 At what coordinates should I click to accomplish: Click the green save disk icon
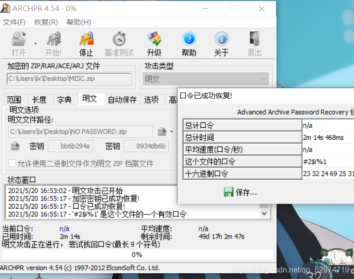pos(228,192)
